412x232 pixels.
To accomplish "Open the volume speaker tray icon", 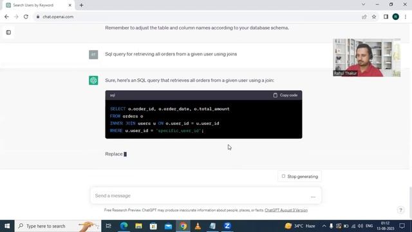I will click(360, 226).
